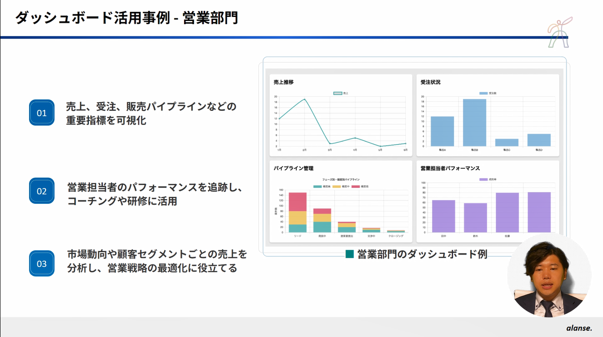The width and height of the screenshot is (603, 337).
Task: Click the 佐藤 performance bar
Action: (x=507, y=213)
